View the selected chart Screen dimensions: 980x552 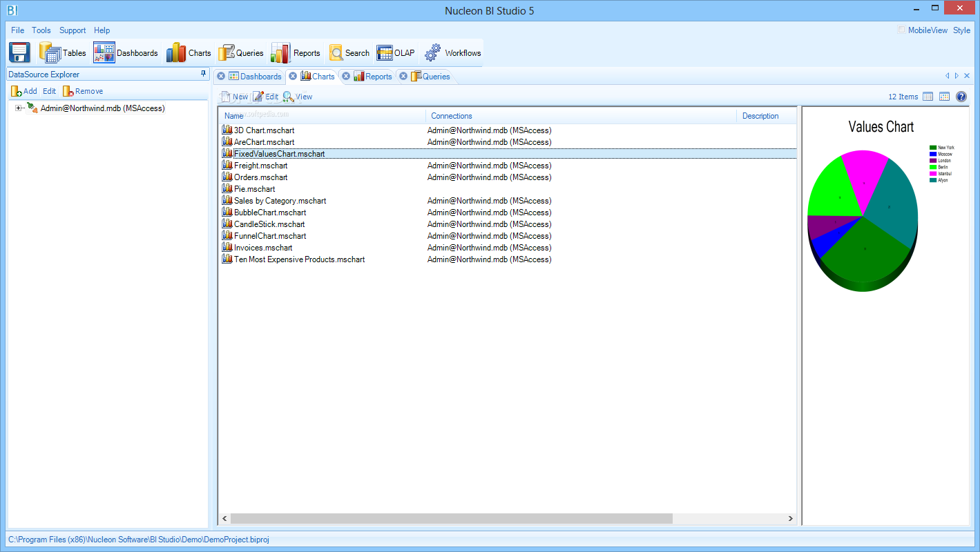click(x=298, y=97)
